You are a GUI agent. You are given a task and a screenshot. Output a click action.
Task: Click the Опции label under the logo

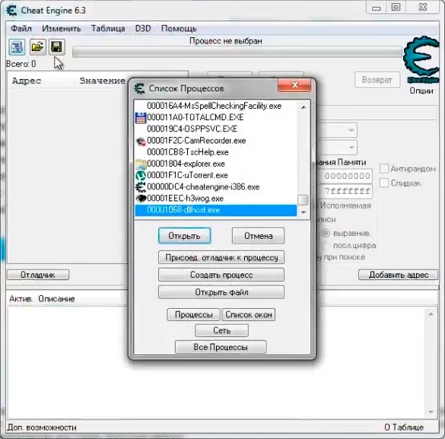pos(421,91)
